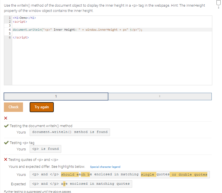Click the <p> is found result box
The image size is (222, 193).
(45, 149)
